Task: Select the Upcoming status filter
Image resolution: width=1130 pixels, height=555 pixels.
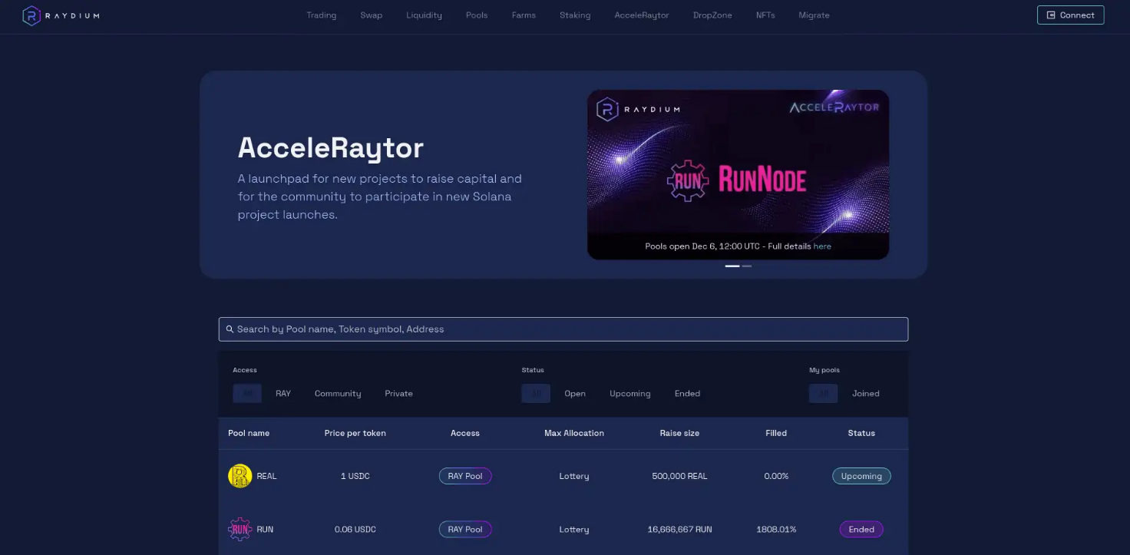Action: click(629, 393)
